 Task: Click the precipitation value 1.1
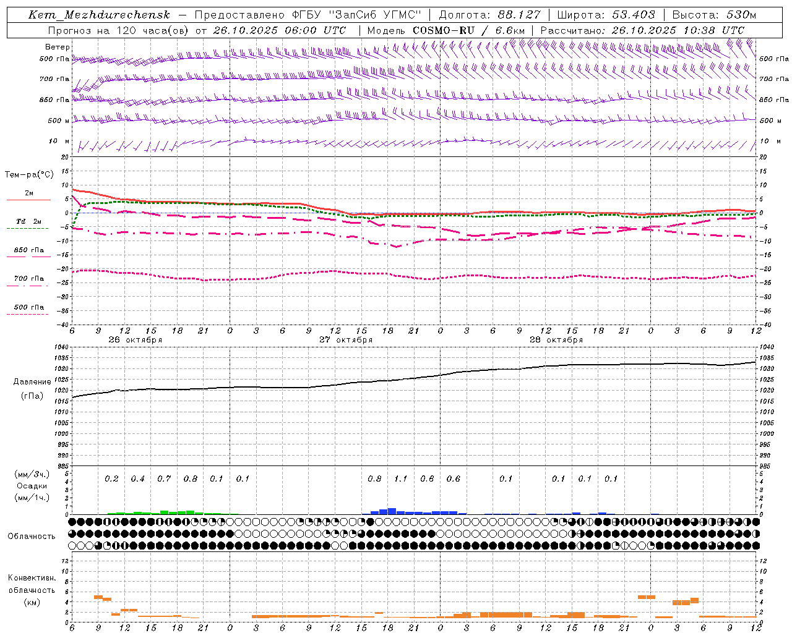pyautogui.click(x=401, y=478)
